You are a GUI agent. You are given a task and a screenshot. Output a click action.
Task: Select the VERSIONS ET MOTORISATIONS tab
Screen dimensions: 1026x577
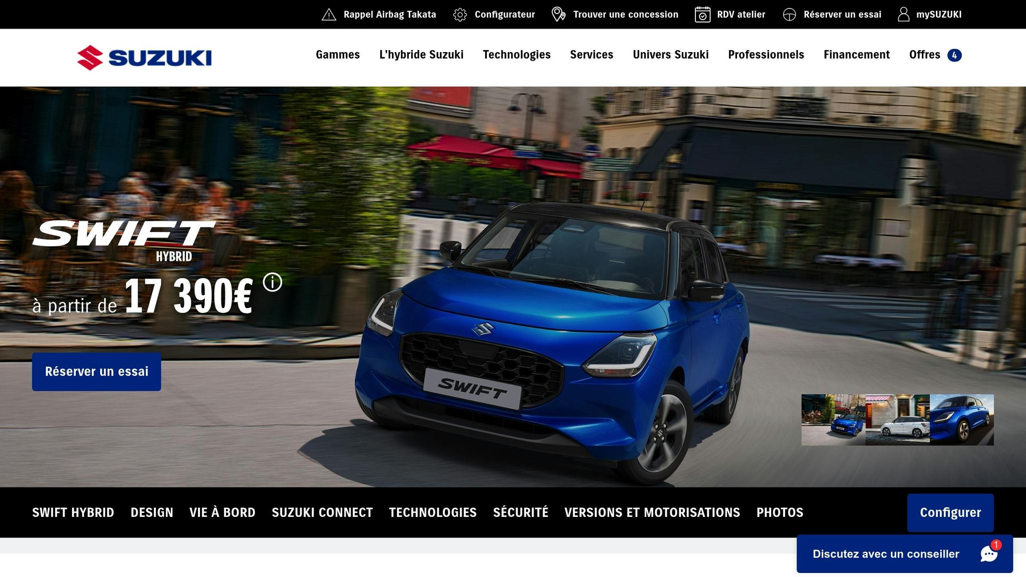click(652, 512)
